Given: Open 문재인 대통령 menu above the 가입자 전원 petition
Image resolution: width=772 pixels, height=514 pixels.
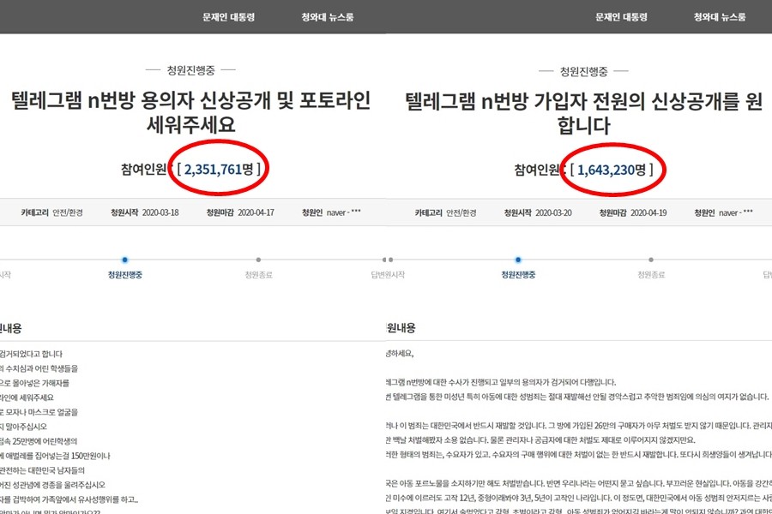Looking at the screenshot, I should 622,17.
